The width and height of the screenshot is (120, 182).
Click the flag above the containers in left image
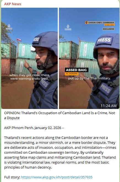tap(19, 40)
